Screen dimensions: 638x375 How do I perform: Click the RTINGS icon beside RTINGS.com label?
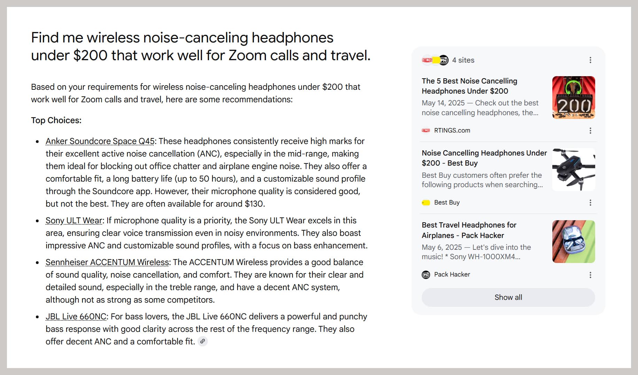click(425, 130)
